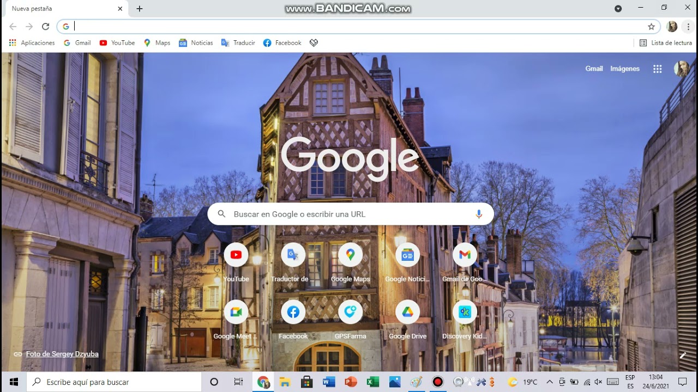The image size is (698, 392).
Task: Open the notification center icon
Action: [682, 382]
